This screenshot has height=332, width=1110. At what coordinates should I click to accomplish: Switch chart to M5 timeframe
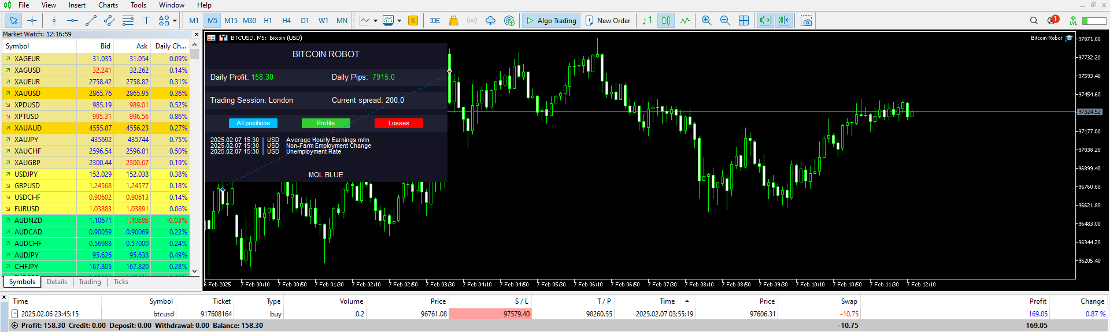point(213,21)
